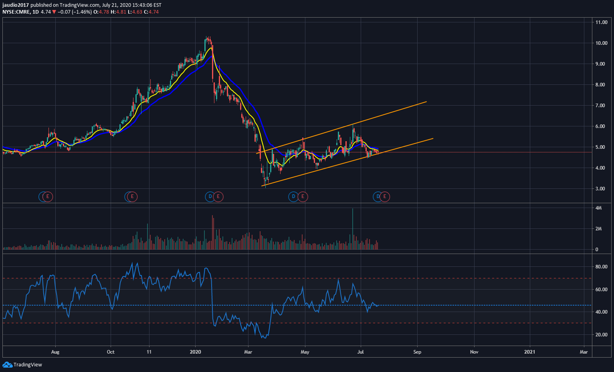
Task: Click the 2M volume axis label
Action: click(599, 229)
